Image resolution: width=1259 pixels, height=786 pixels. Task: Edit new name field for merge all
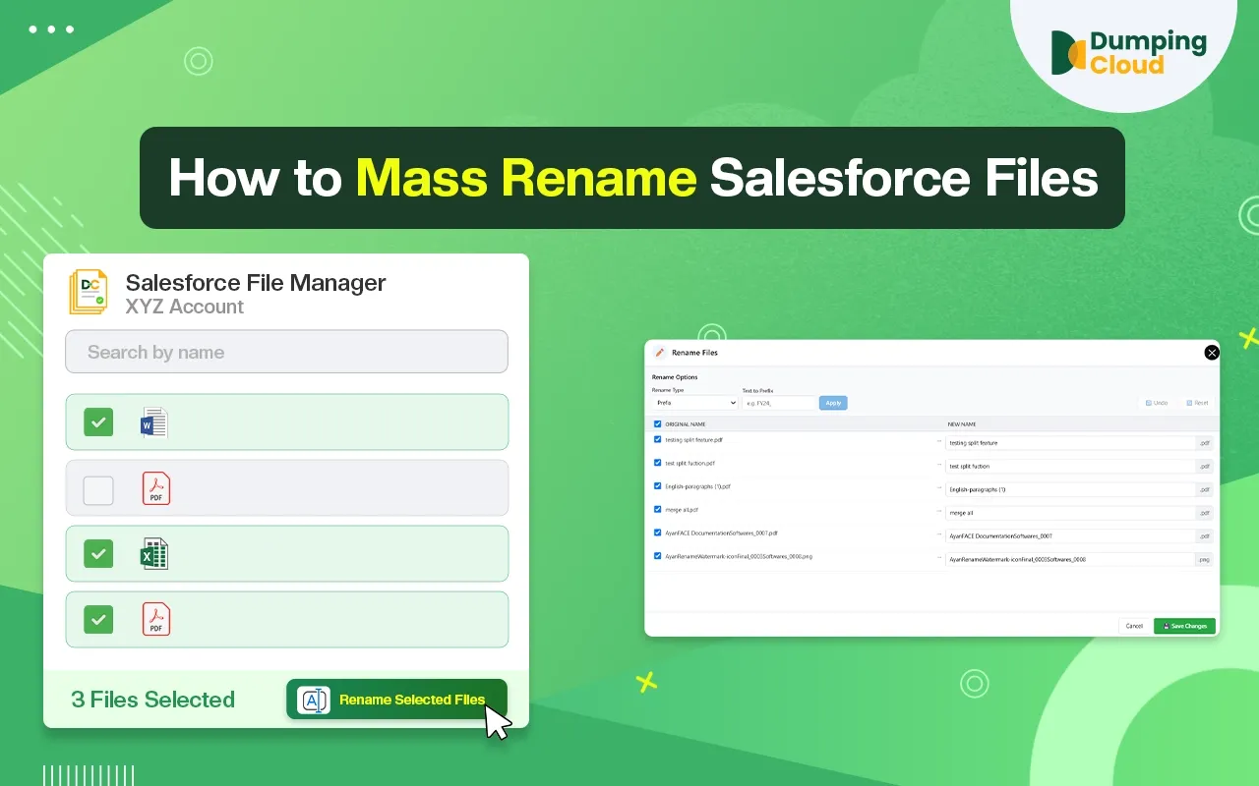click(1070, 513)
